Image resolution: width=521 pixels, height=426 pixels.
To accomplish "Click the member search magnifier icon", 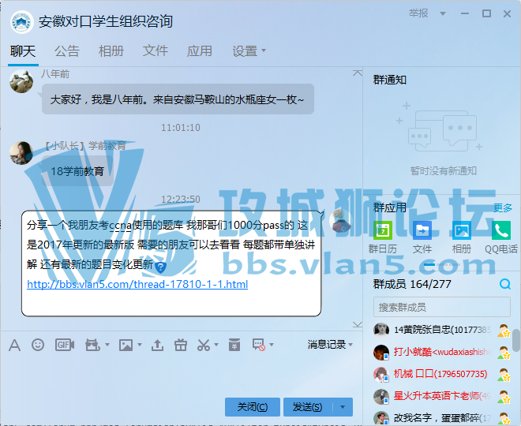I will click(505, 284).
